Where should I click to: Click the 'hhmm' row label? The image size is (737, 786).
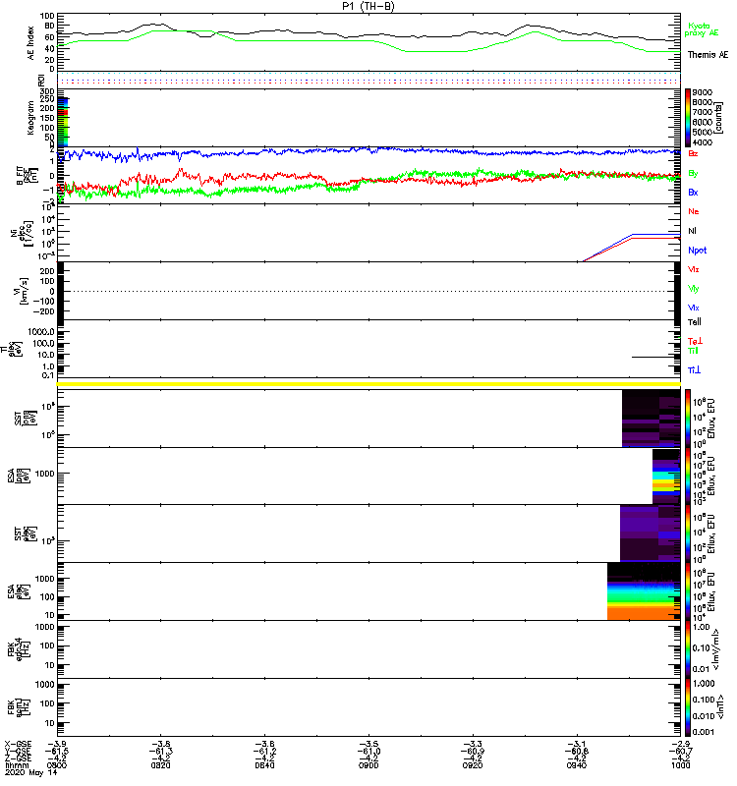click(x=16, y=765)
